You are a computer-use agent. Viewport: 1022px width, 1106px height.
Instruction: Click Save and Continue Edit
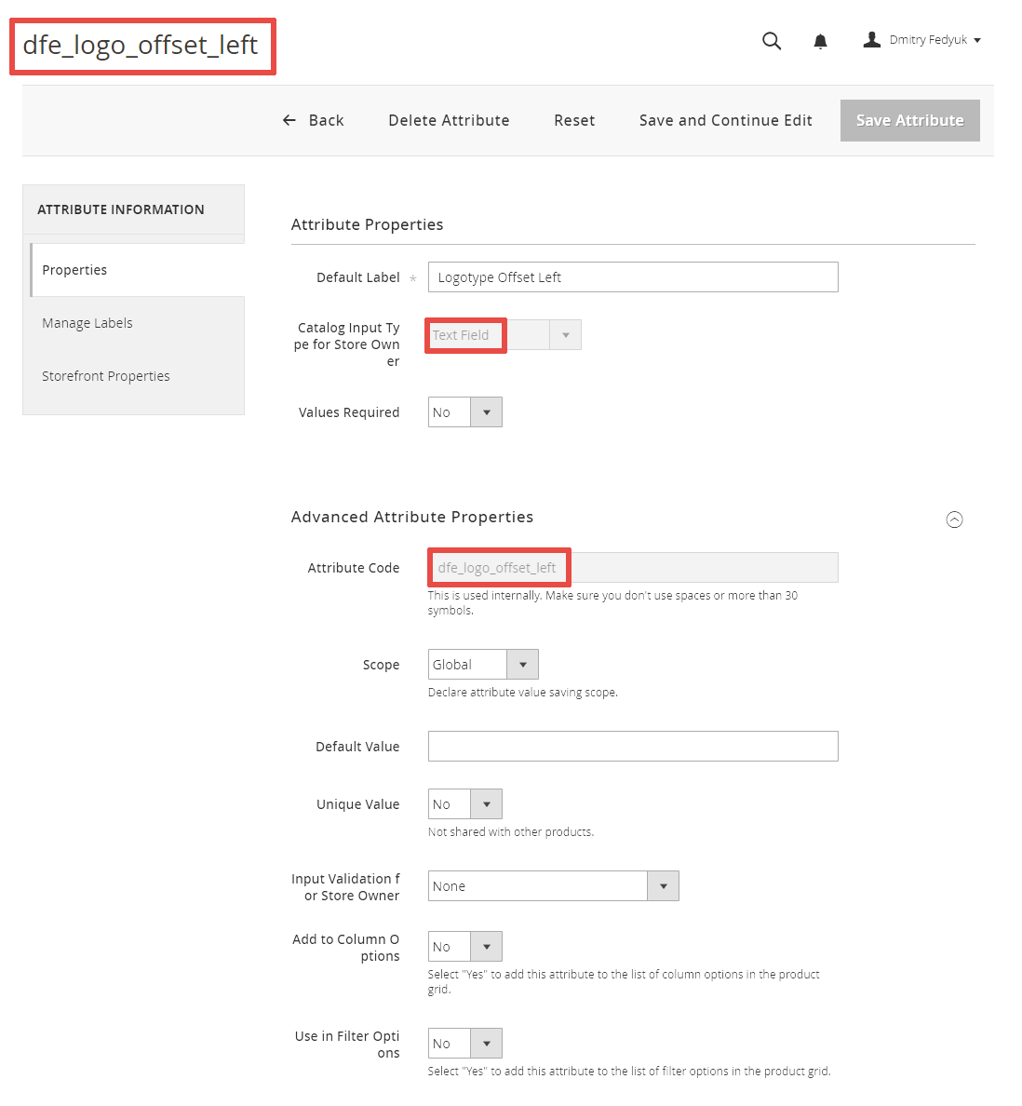(726, 121)
